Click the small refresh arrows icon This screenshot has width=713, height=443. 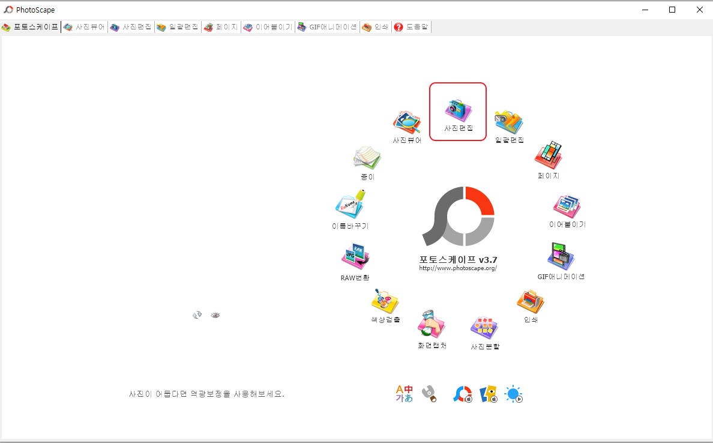coord(197,315)
